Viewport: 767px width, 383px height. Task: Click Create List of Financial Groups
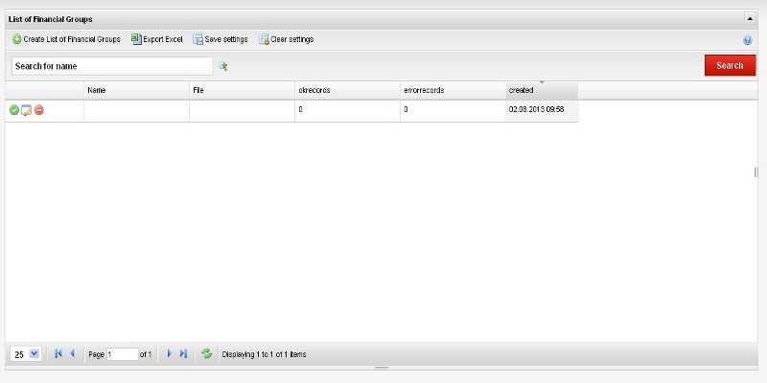pos(66,39)
